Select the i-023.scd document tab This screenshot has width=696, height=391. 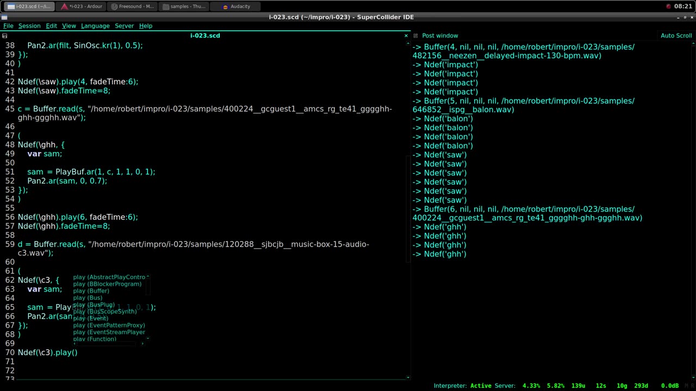205,35
